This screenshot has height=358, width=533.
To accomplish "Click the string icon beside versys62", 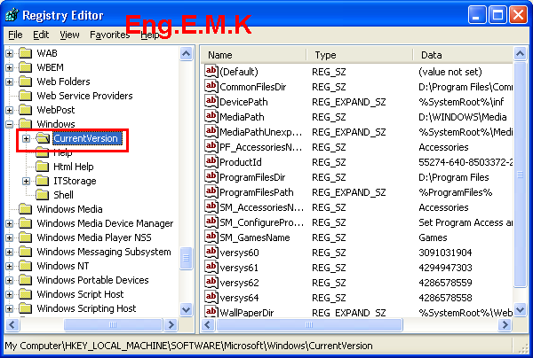I will click(x=211, y=282).
